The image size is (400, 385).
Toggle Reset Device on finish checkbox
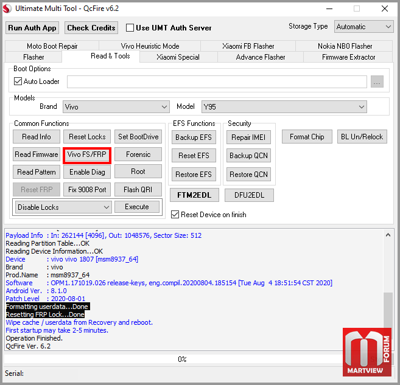pos(175,215)
